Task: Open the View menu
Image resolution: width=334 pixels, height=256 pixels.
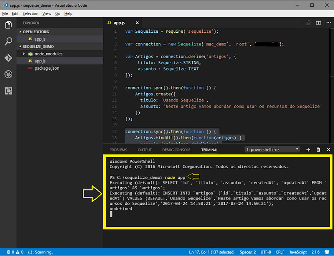Action: [x=46, y=14]
